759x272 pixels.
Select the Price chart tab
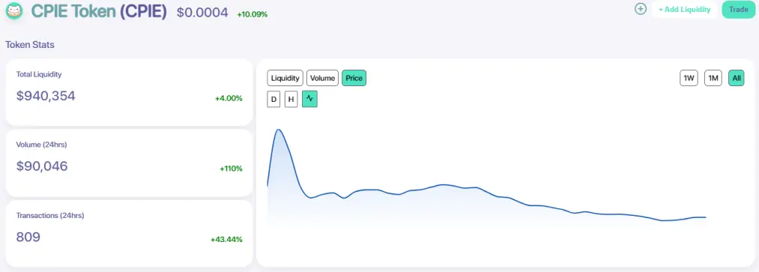tap(354, 78)
